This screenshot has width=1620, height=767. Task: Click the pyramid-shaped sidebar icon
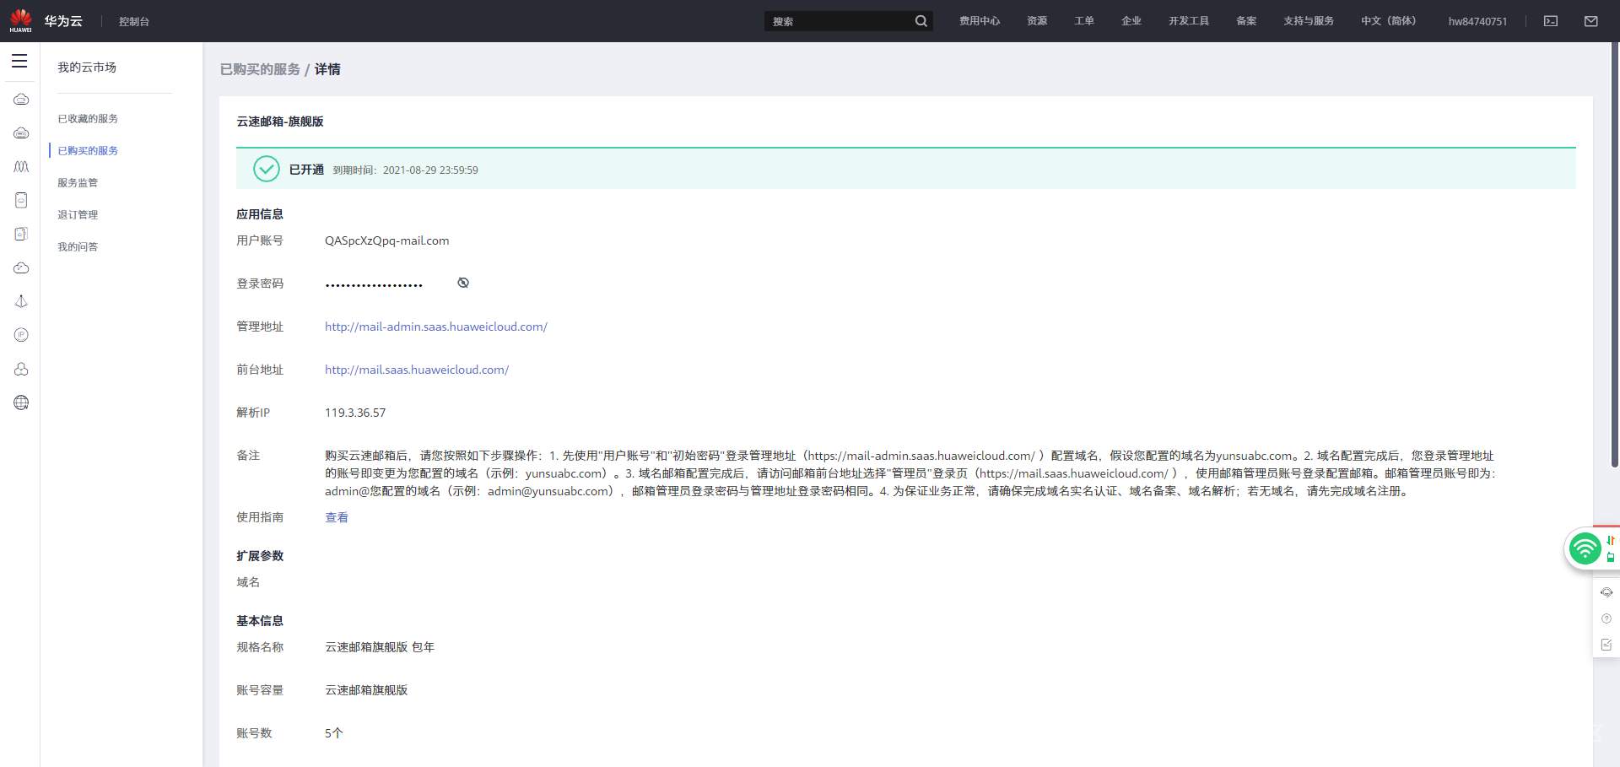[x=21, y=301]
